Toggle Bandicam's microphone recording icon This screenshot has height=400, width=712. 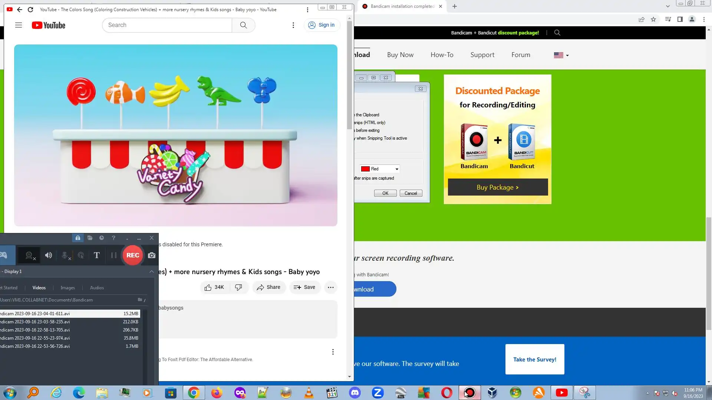pos(65,255)
